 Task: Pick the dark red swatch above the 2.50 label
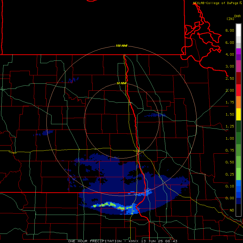tap(238, 78)
